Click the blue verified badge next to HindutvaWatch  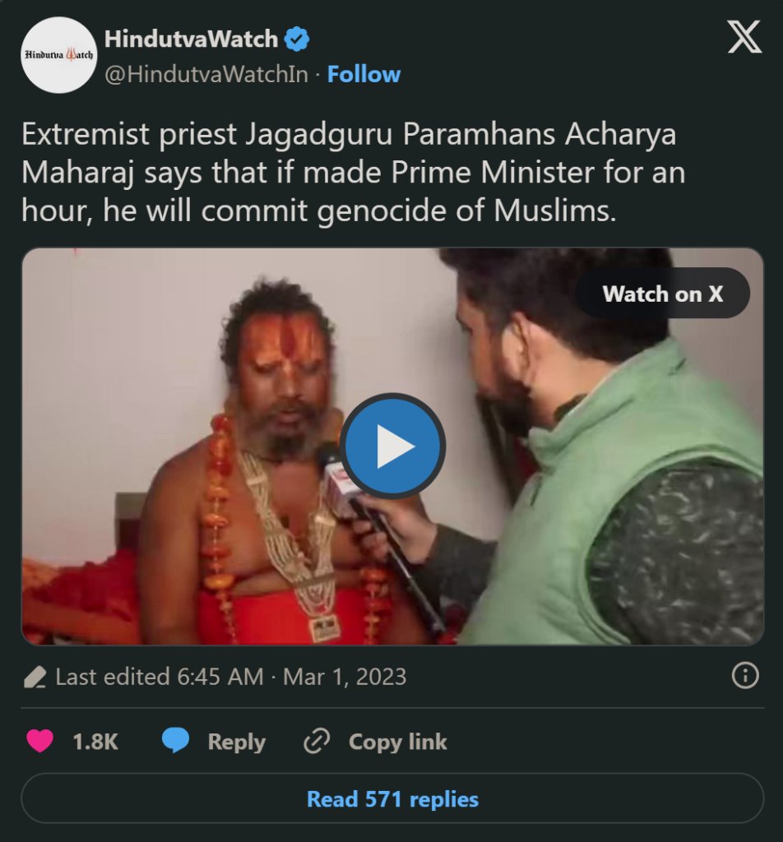click(x=298, y=38)
